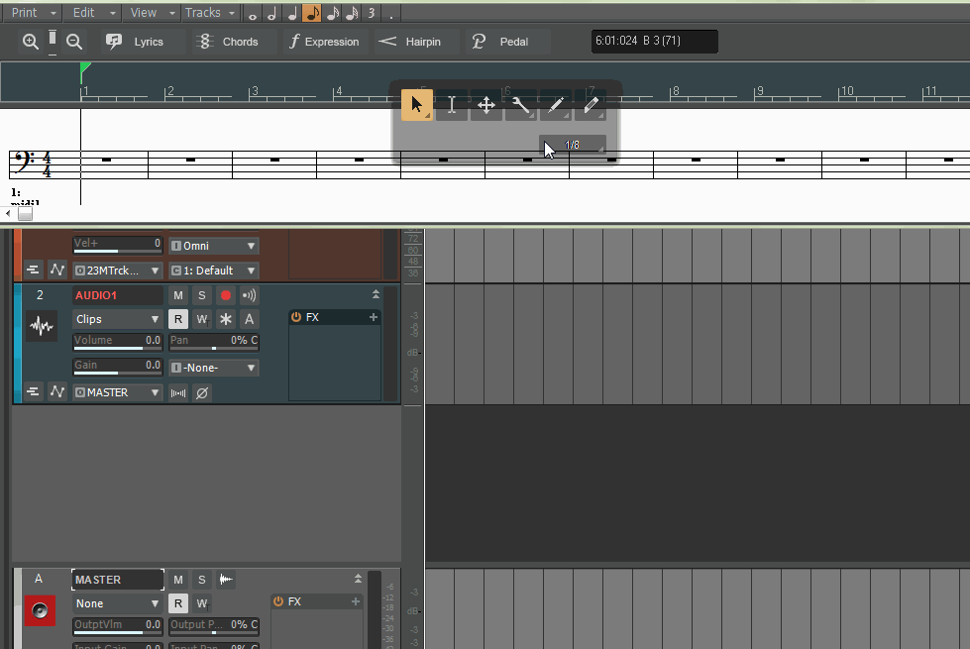Select the quarter note duration
970x649 pixels.
(292, 13)
